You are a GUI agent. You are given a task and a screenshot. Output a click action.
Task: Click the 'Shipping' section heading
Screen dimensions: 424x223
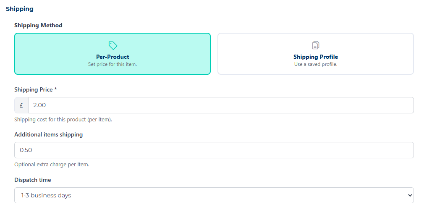pos(20,9)
